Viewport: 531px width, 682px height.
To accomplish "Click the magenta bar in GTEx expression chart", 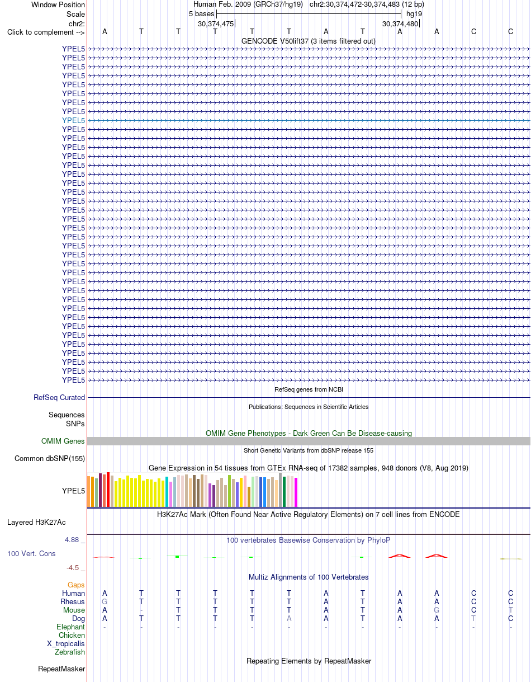I will coord(296,492).
